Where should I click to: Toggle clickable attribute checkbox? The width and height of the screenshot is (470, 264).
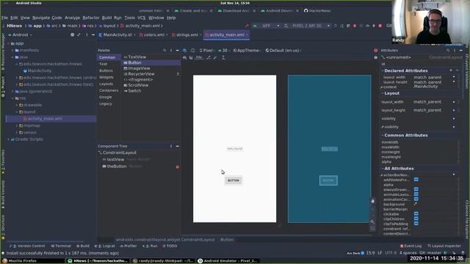click(416, 213)
